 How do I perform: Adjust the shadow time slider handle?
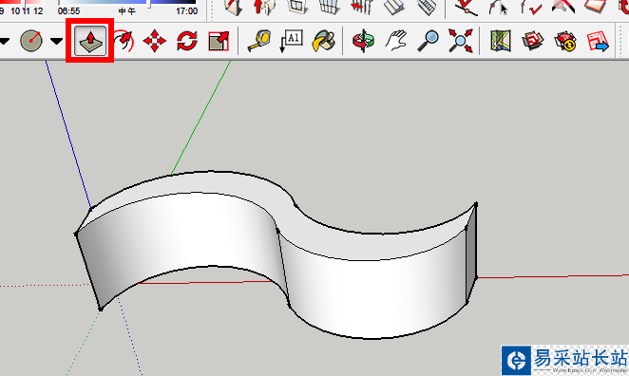coord(148,4)
